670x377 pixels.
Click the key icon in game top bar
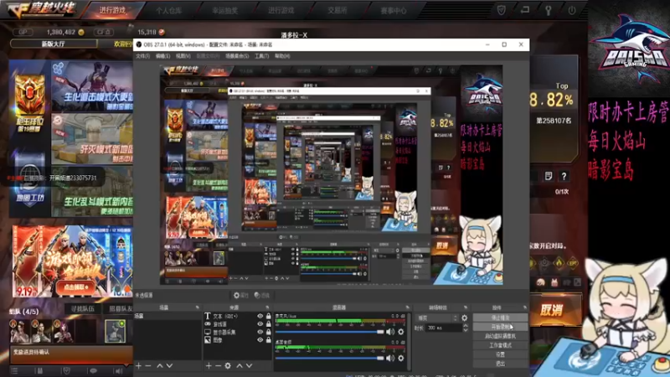[549, 10]
